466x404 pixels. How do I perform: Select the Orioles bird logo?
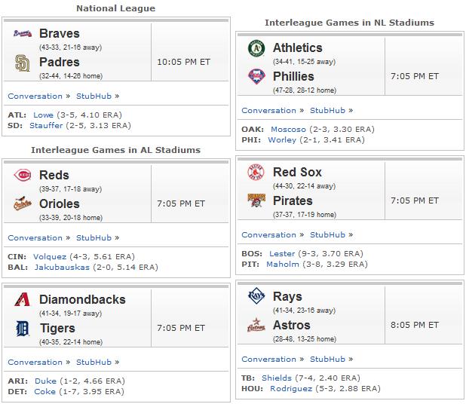click(23, 204)
